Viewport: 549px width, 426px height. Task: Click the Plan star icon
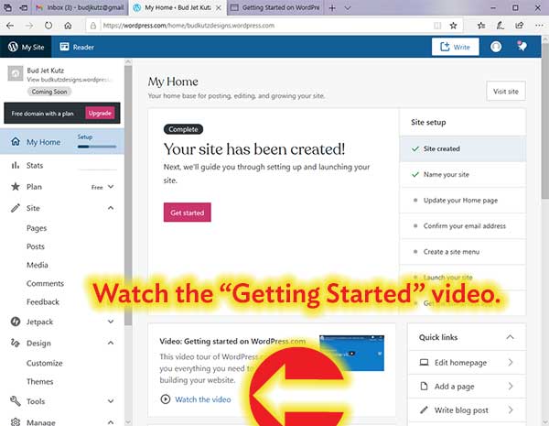[15, 187]
